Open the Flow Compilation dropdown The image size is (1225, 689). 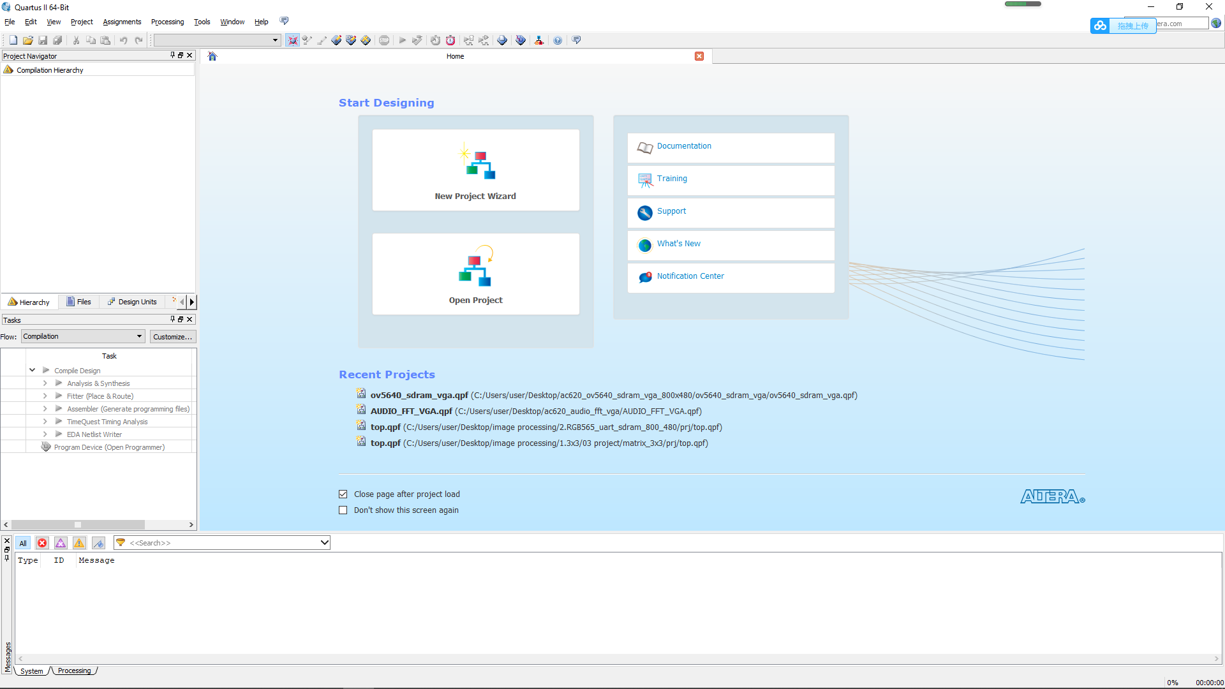pyautogui.click(x=83, y=336)
